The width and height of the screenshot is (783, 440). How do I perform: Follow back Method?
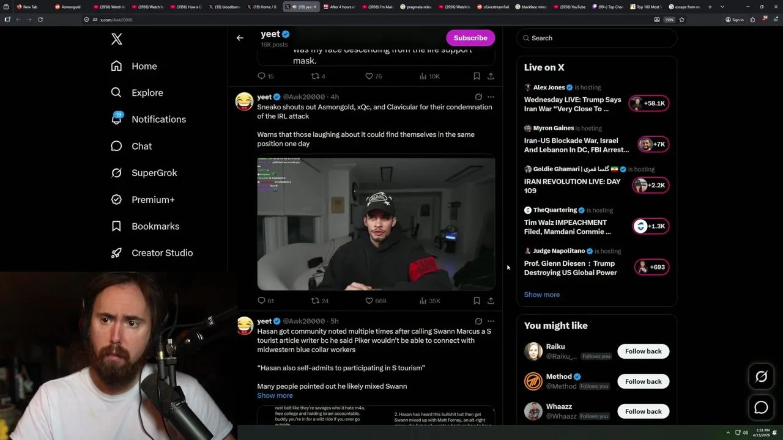pyautogui.click(x=643, y=381)
